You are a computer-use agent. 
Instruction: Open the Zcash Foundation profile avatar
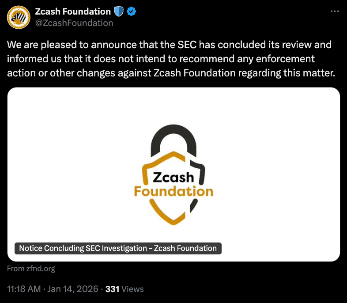[19, 17]
